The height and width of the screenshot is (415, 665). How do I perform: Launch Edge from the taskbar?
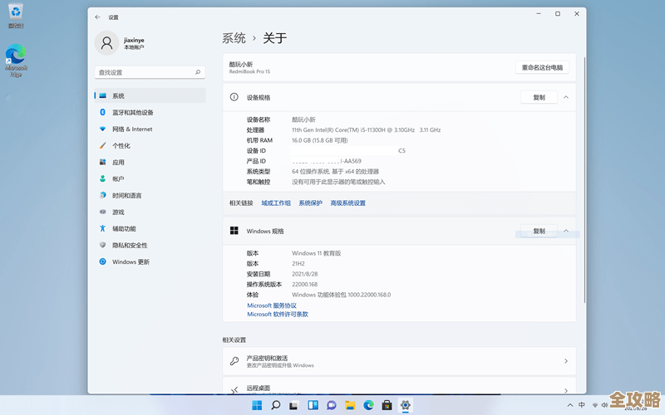[368, 405]
